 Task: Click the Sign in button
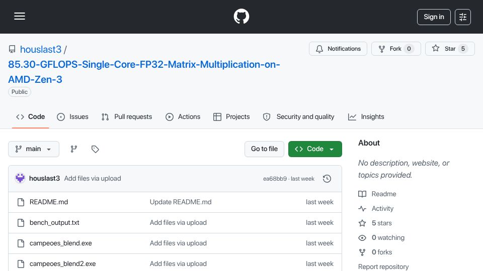[434, 17]
